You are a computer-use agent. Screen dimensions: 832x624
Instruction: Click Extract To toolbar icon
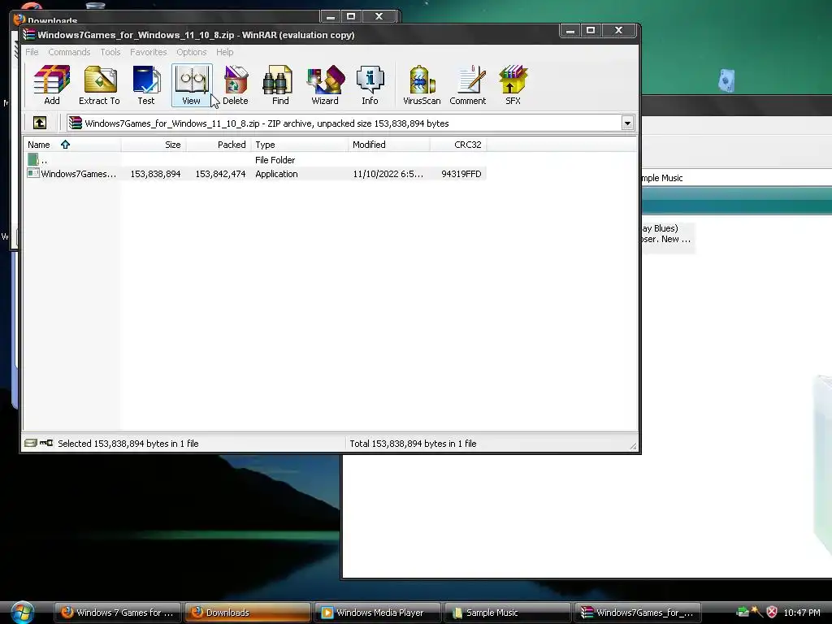pos(99,84)
